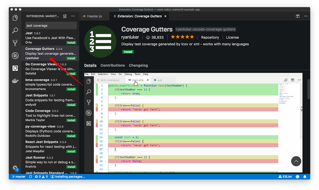Open the Explorer view in activity bar

click(x=15, y=18)
